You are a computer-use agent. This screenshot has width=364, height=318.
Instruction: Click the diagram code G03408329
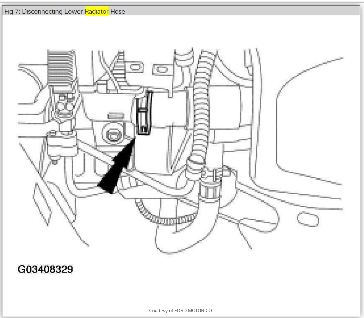click(x=45, y=269)
